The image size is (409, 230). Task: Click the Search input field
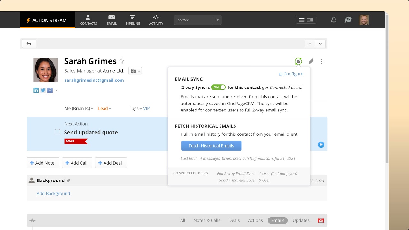[193, 20]
